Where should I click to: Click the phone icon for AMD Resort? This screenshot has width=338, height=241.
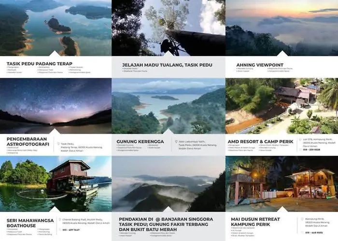tap(300, 149)
